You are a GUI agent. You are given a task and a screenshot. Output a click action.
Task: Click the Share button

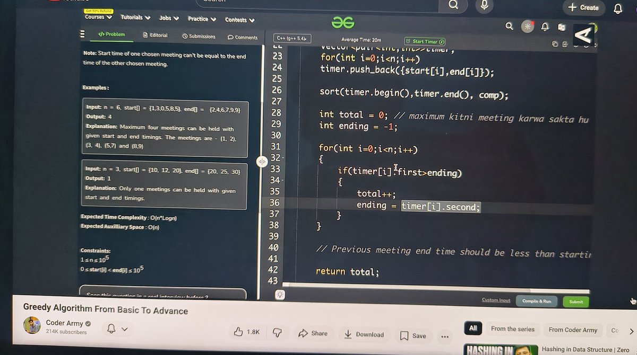click(313, 333)
